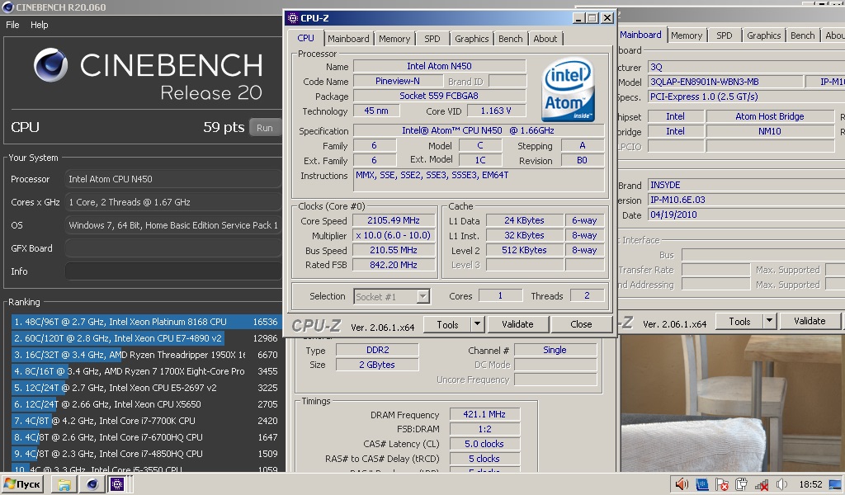845x495 pixels.
Task: Open the Socket #1 selection dropdown
Action: click(x=392, y=296)
